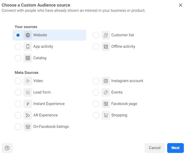The image size is (186, 154).
Task: Click the App activity phone icon
Action: tap(28, 47)
